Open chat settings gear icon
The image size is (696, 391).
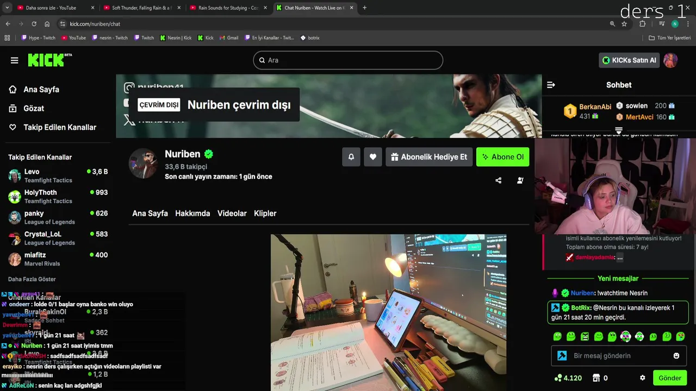[x=643, y=378]
